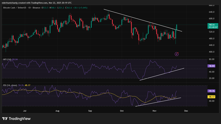Click the Nov label on time axis

tap(154, 111)
